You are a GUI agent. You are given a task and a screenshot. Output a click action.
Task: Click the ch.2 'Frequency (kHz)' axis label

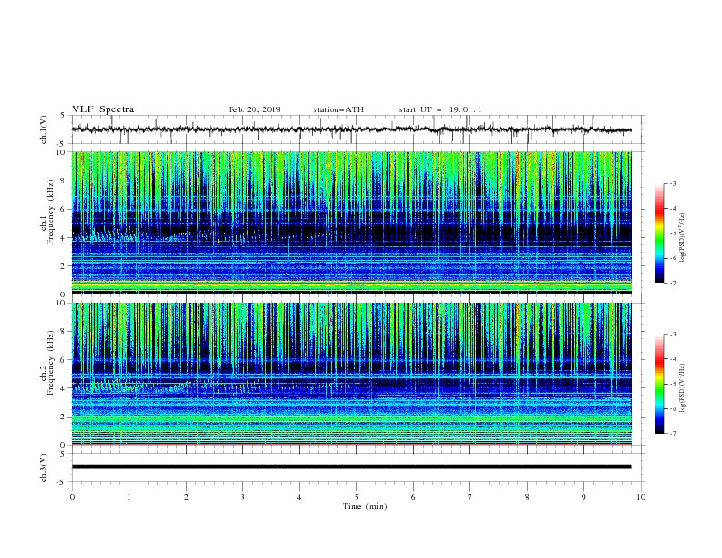[x=51, y=362]
